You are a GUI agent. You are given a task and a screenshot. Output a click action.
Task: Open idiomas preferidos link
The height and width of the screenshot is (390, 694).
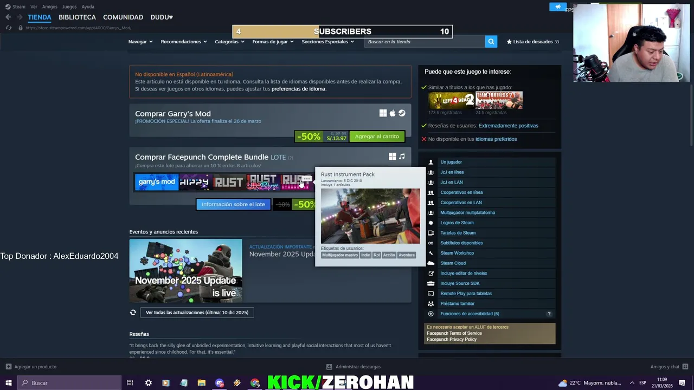pyautogui.click(x=496, y=139)
